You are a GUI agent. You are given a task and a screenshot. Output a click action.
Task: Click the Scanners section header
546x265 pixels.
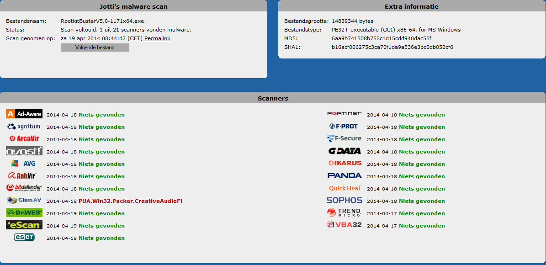click(273, 98)
